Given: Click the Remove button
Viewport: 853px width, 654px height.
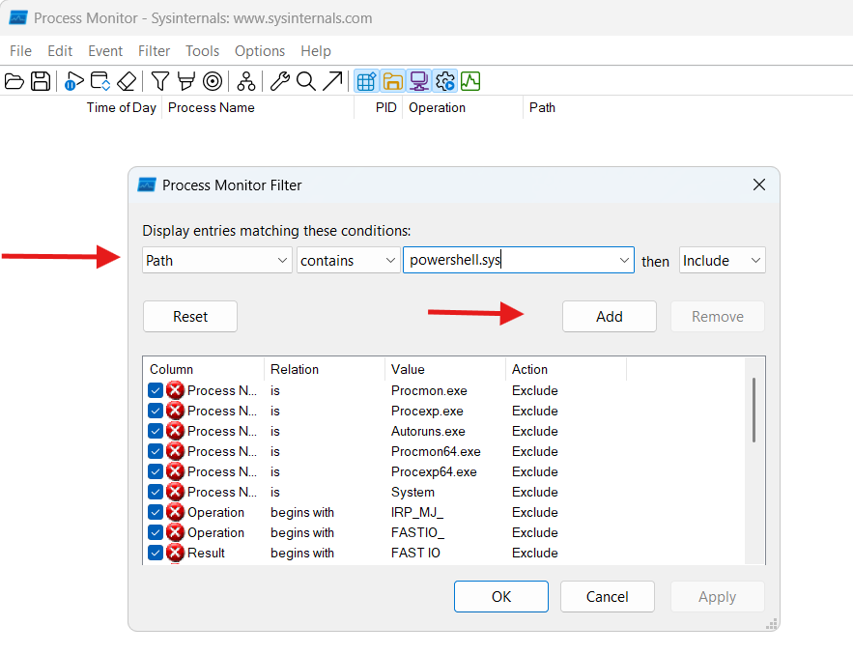Looking at the screenshot, I should tap(718, 316).
